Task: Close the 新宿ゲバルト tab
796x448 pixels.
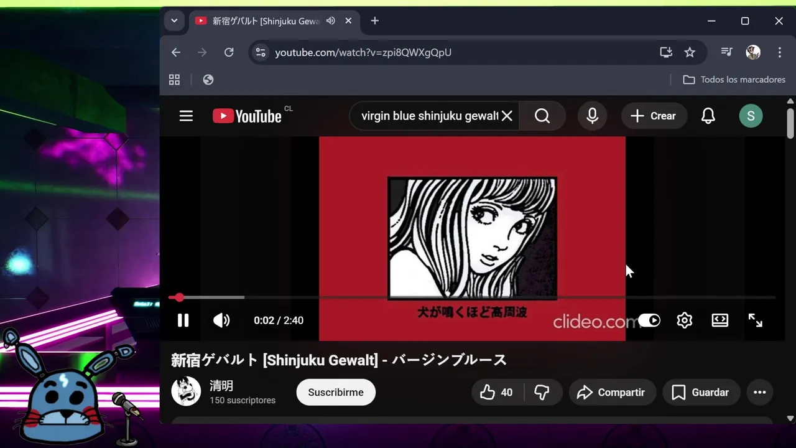Action: coord(348,21)
